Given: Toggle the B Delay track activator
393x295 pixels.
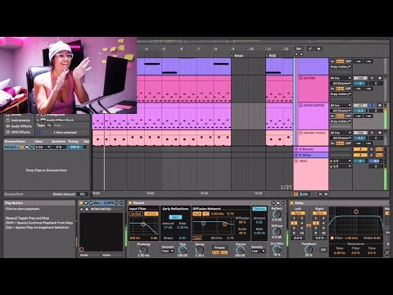Looking at the screenshot, I should (360, 155).
